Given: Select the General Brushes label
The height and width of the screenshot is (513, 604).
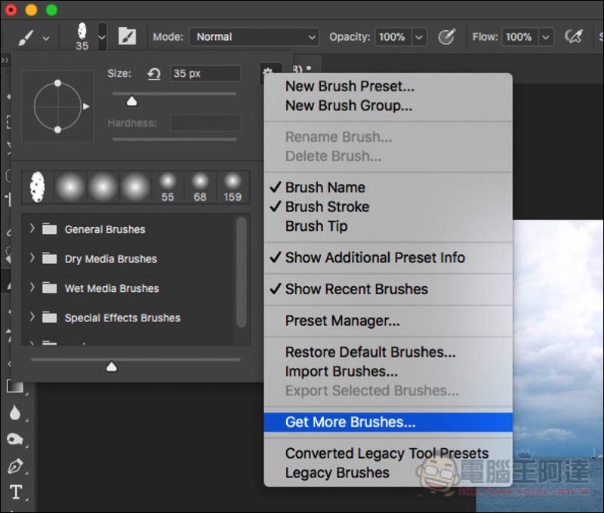Looking at the screenshot, I should 105,229.
